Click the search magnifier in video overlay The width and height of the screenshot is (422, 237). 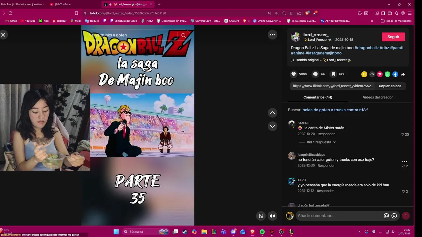pos(184,35)
